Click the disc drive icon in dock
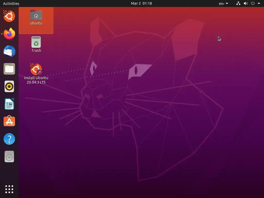Viewport: 264px width, 198px height. coord(9,156)
